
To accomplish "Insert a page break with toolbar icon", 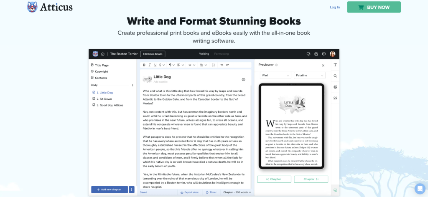I will point(213,65).
